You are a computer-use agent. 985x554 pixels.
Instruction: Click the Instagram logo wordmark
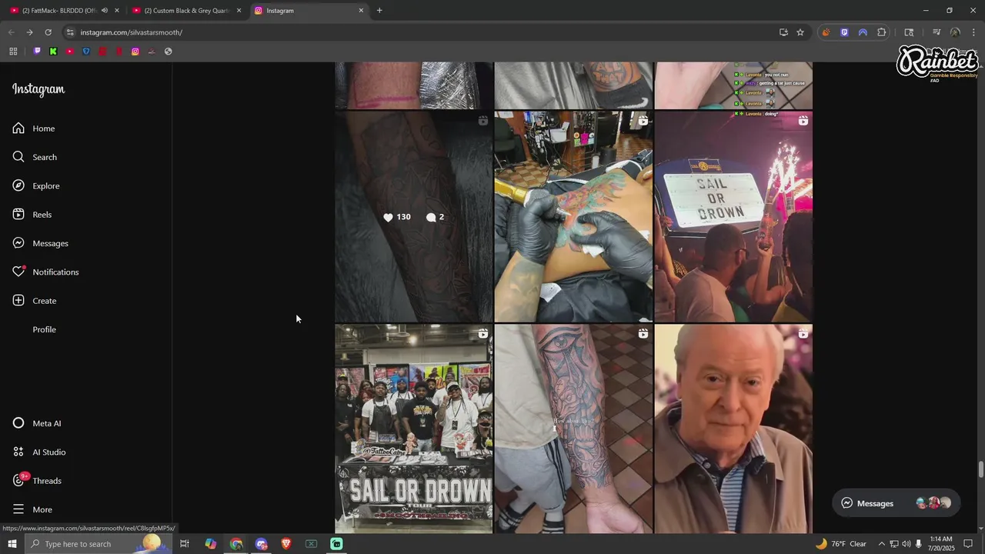click(38, 89)
